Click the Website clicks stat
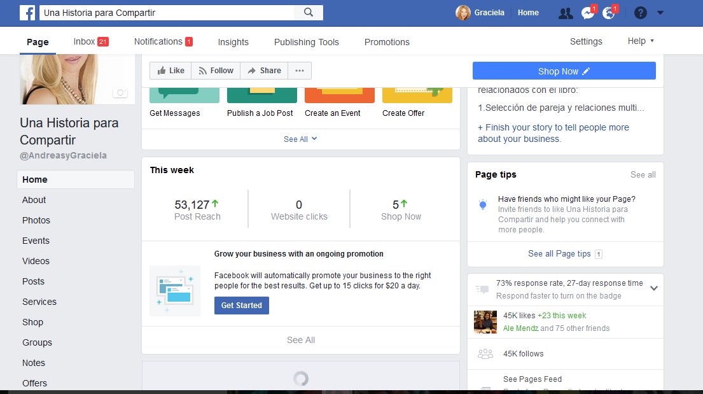This screenshot has width=703, height=394. tap(299, 210)
